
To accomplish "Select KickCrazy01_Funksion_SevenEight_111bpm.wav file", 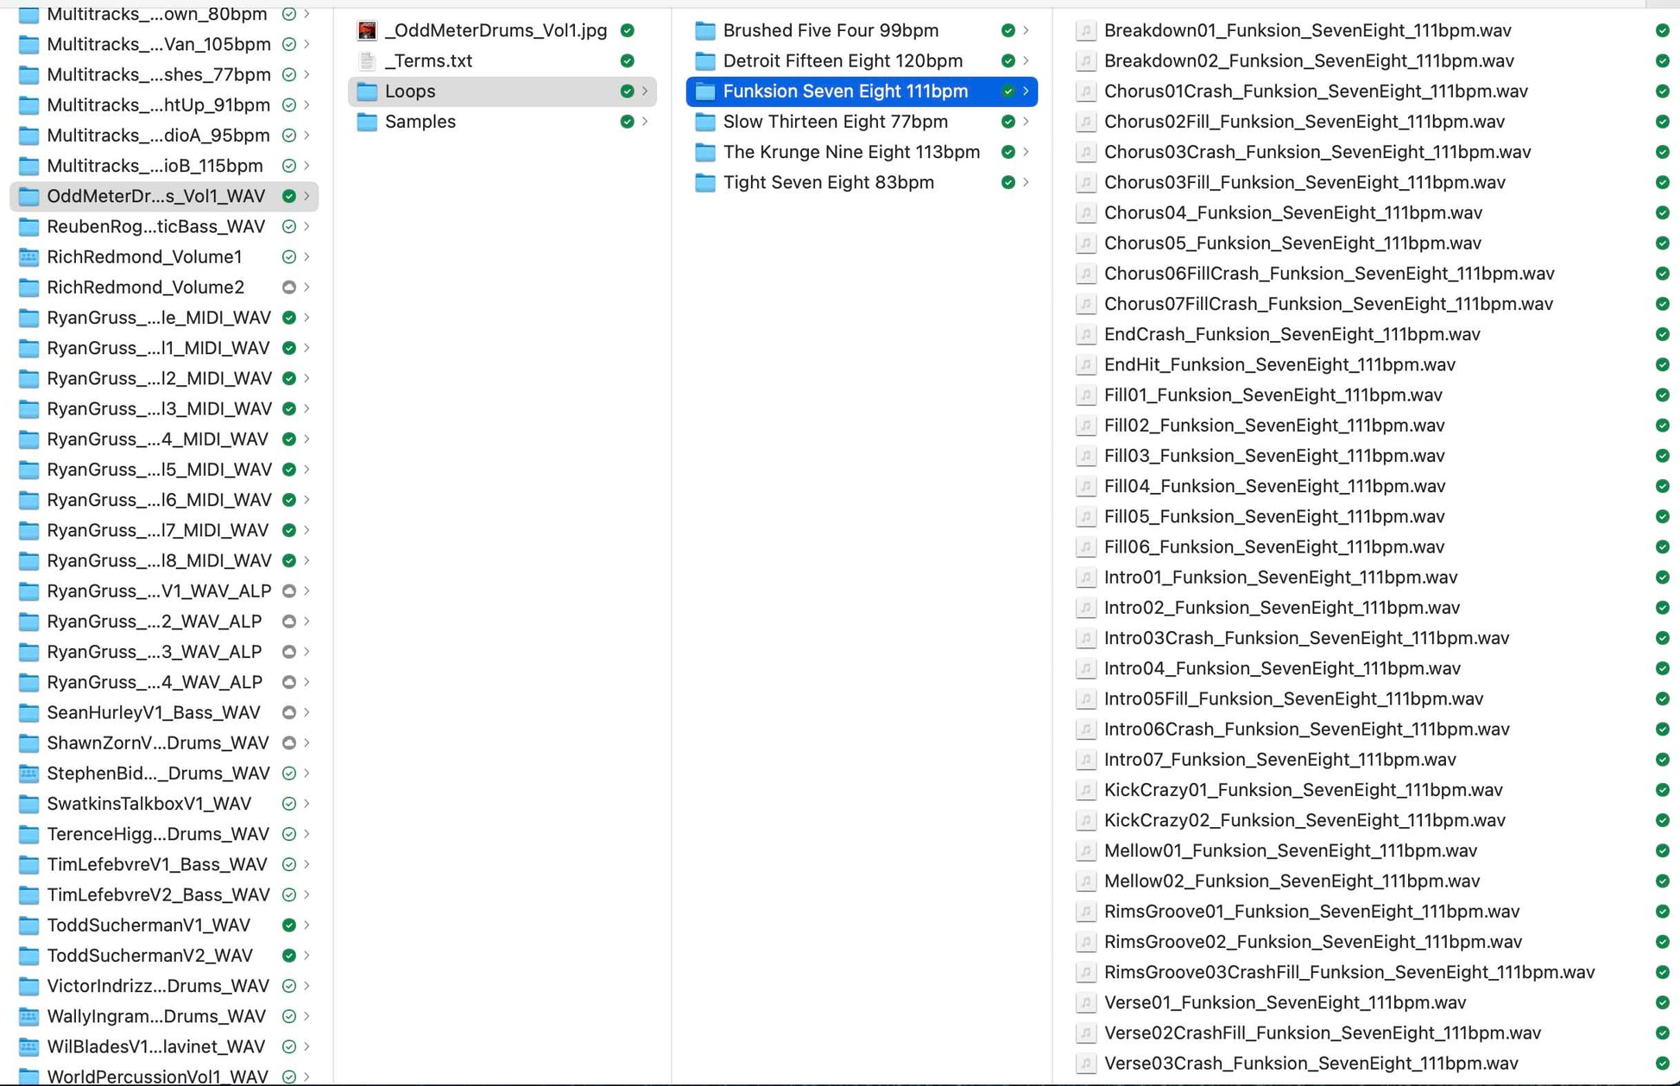I will pos(1303,790).
